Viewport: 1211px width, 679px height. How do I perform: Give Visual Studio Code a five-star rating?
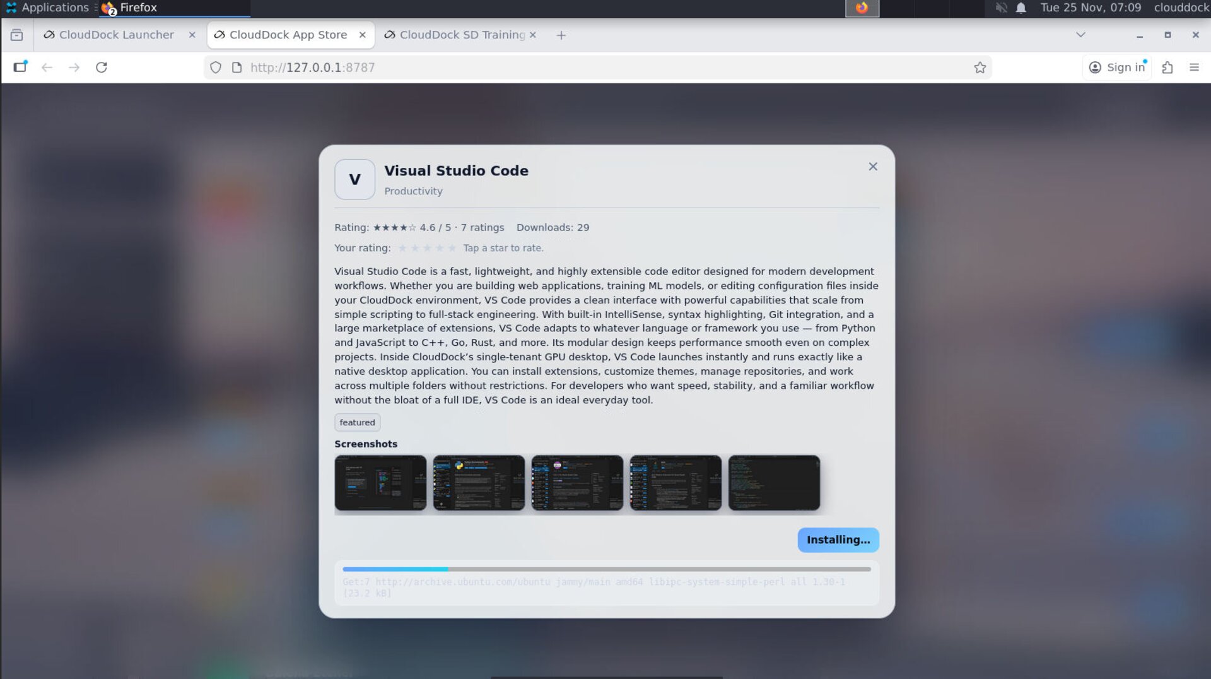pyautogui.click(x=453, y=248)
